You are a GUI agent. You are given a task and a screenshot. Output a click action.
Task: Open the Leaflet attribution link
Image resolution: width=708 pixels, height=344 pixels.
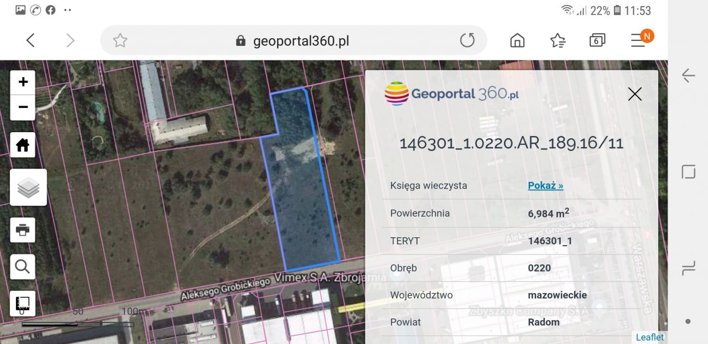(649, 337)
